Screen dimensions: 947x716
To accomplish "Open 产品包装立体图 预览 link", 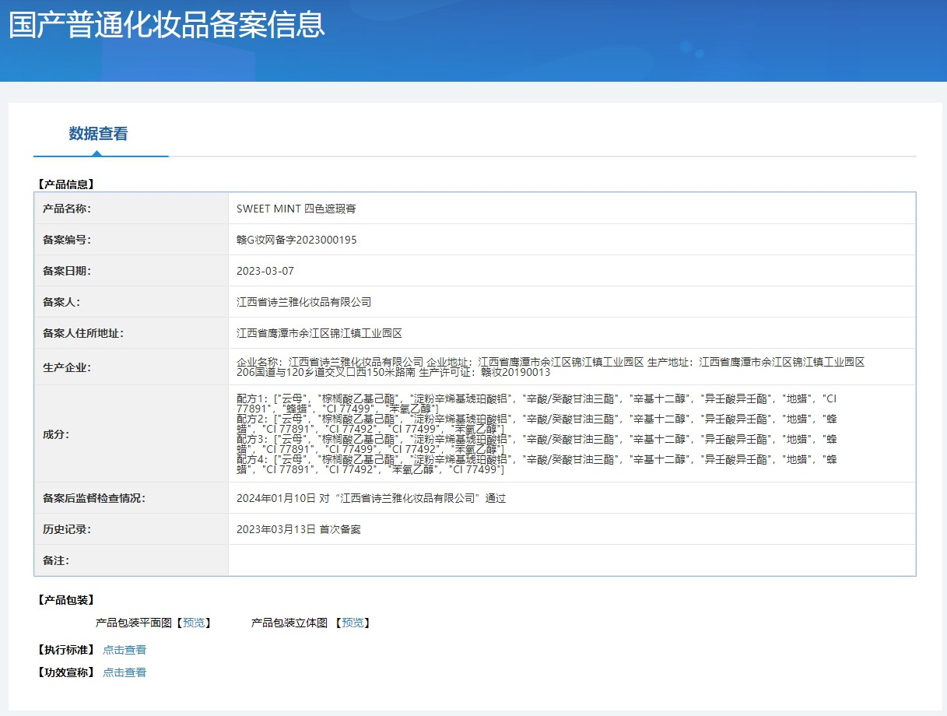I will (x=352, y=623).
